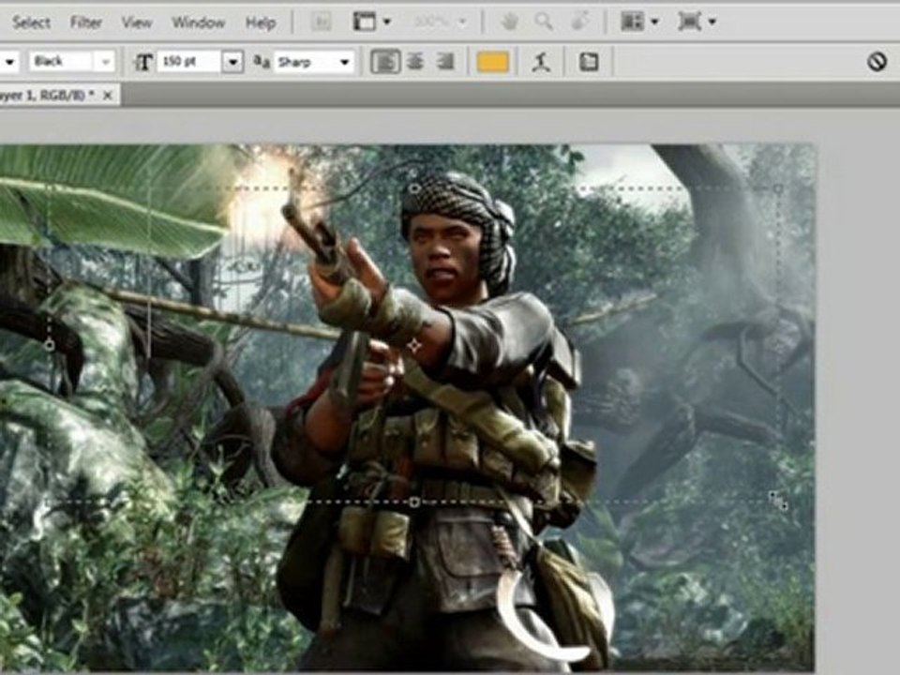Expand the Arrange Documents dropdown arrow

(655, 22)
